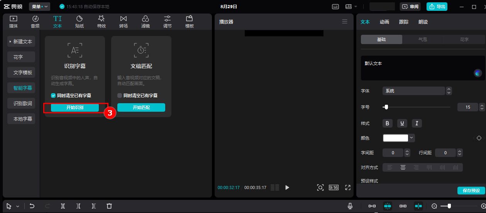This screenshot has height=213, width=486.
Task: Click the 行间距 line spacing stepper
Action: pyautogui.click(x=459, y=153)
